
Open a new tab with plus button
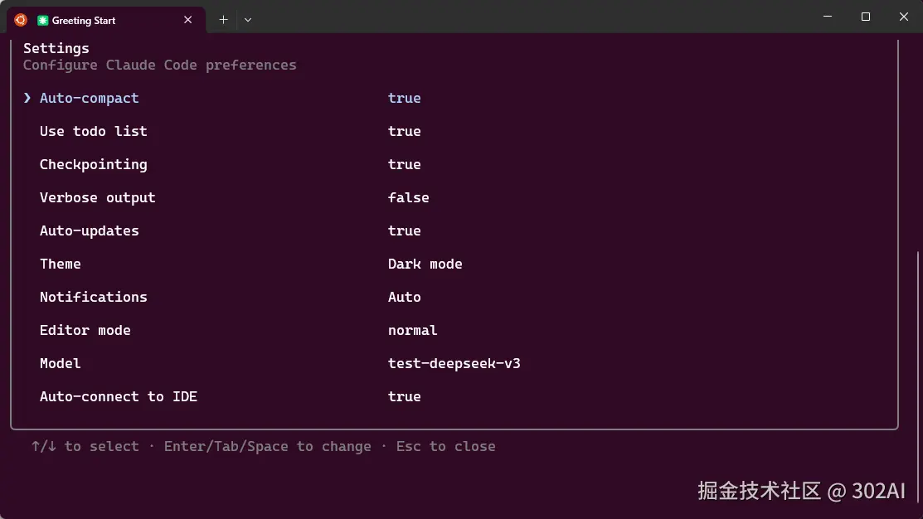coord(223,20)
